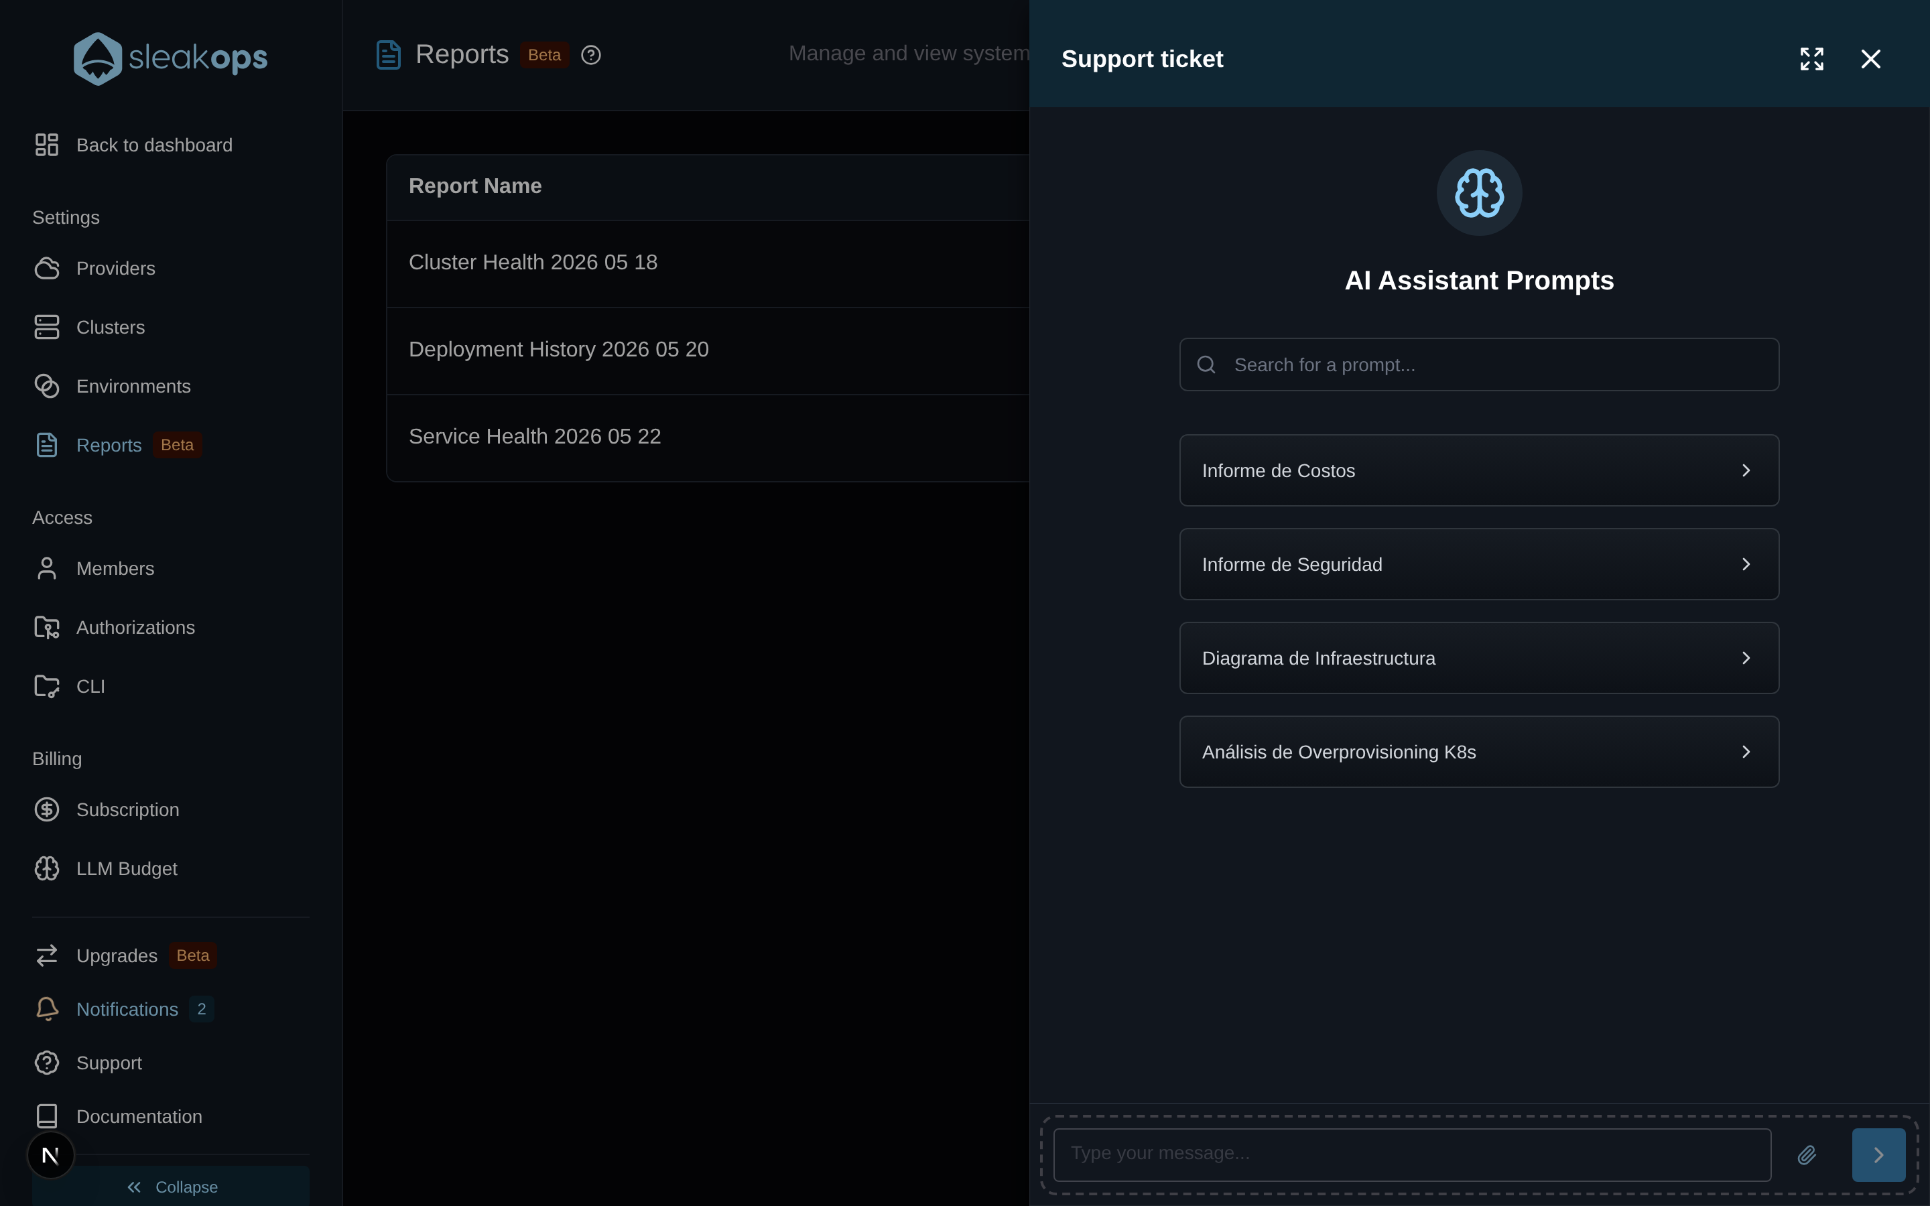Image resolution: width=1930 pixels, height=1206 pixels.
Task: Click the Members person icon
Action: 47,569
